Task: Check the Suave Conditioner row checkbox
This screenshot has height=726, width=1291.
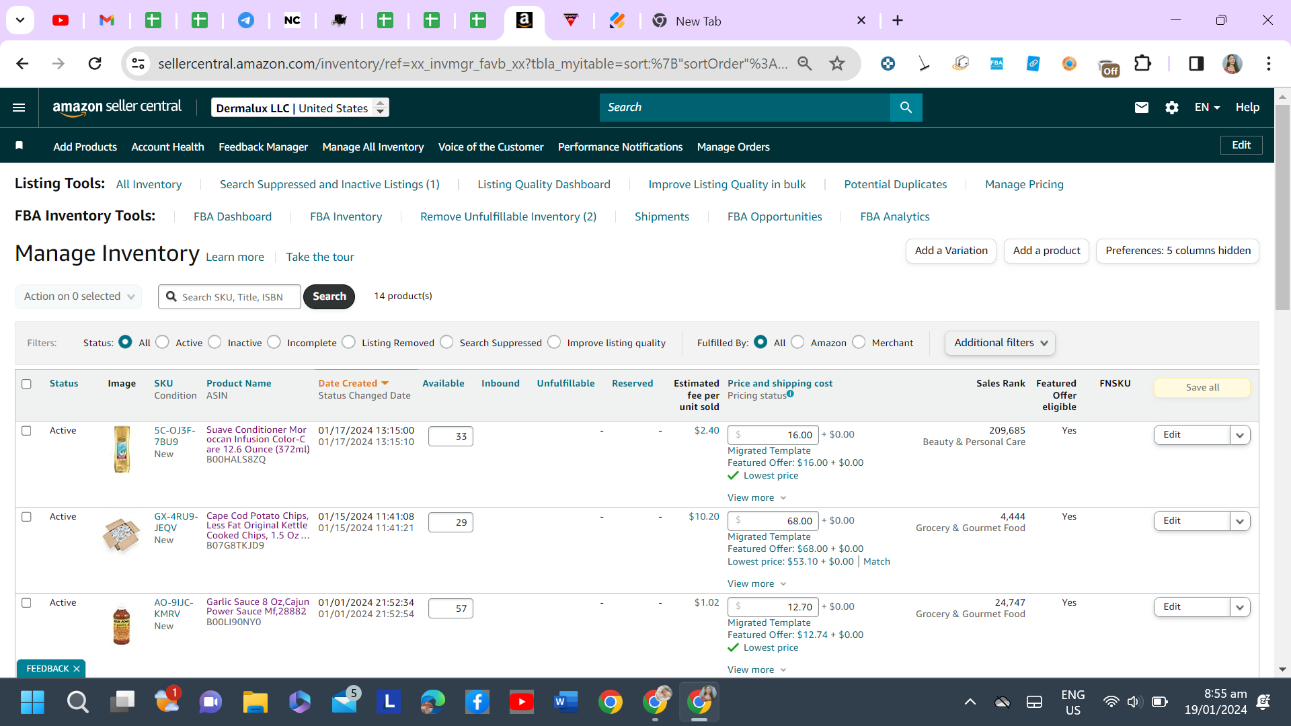Action: tap(26, 431)
